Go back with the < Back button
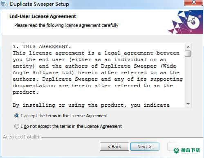Screen dimensions: 204x158 click(114, 147)
